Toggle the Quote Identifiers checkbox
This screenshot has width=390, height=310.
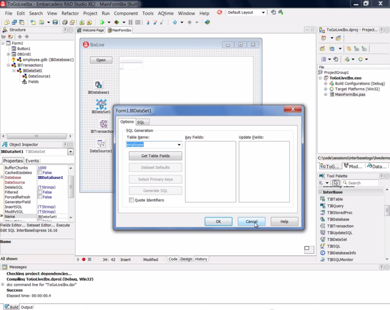[131, 200]
